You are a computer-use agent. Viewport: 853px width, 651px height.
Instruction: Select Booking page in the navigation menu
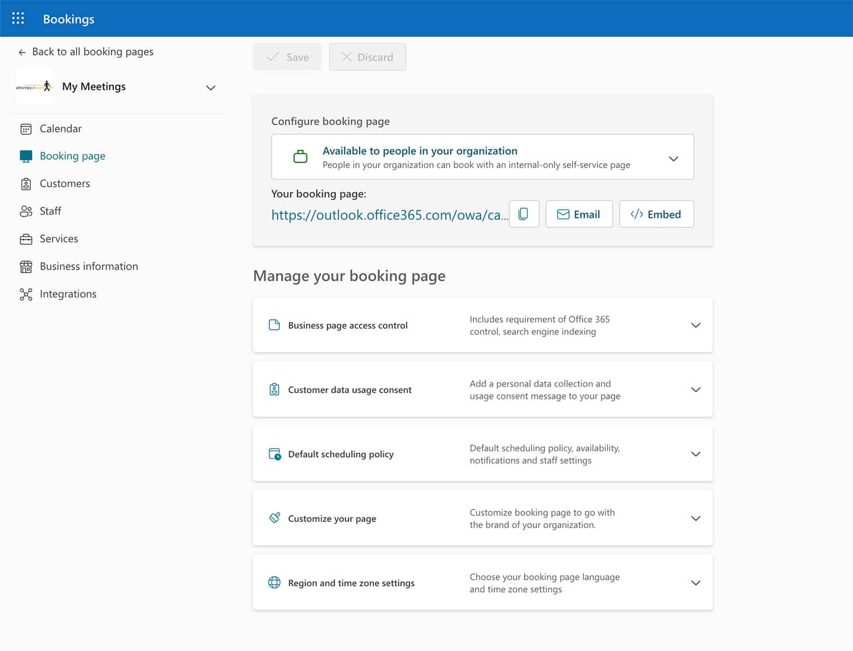(x=72, y=155)
